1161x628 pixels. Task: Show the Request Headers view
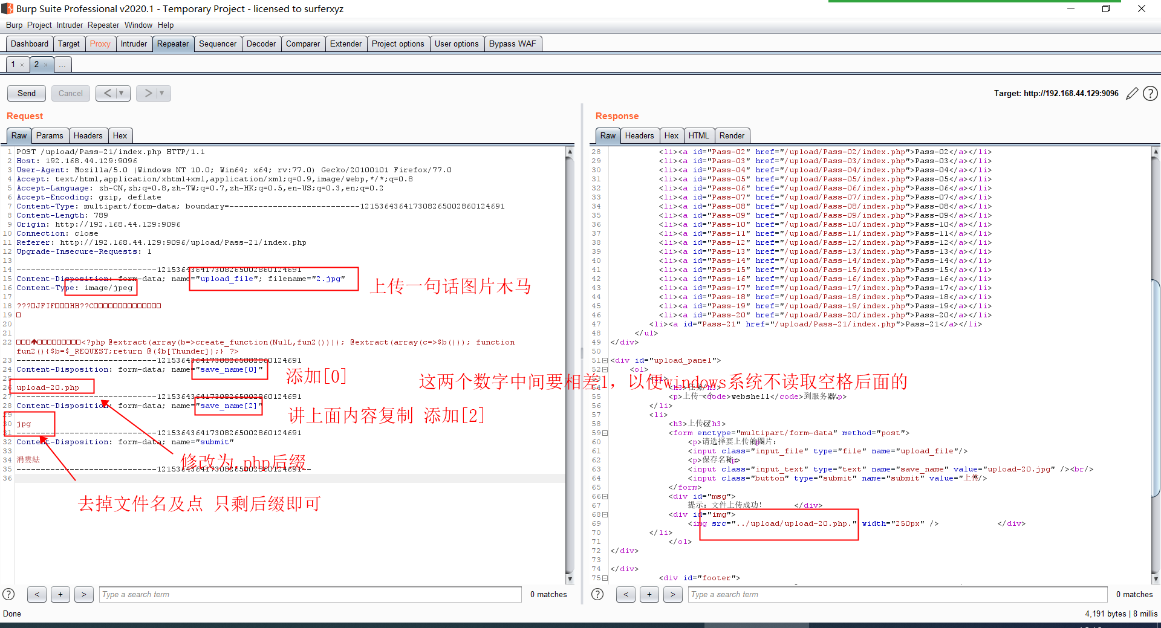pyautogui.click(x=88, y=135)
